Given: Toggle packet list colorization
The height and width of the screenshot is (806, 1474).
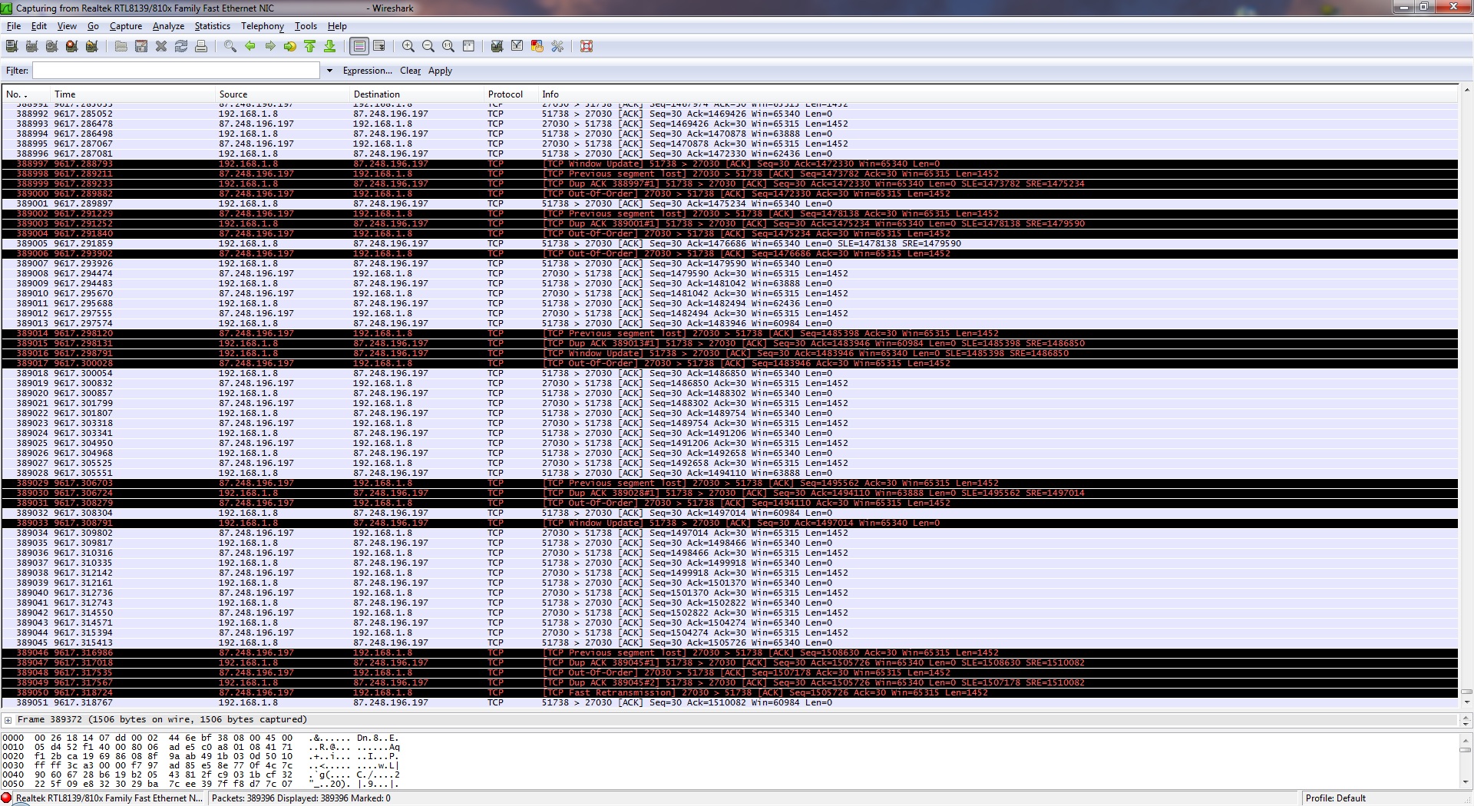Looking at the screenshot, I should point(359,47).
